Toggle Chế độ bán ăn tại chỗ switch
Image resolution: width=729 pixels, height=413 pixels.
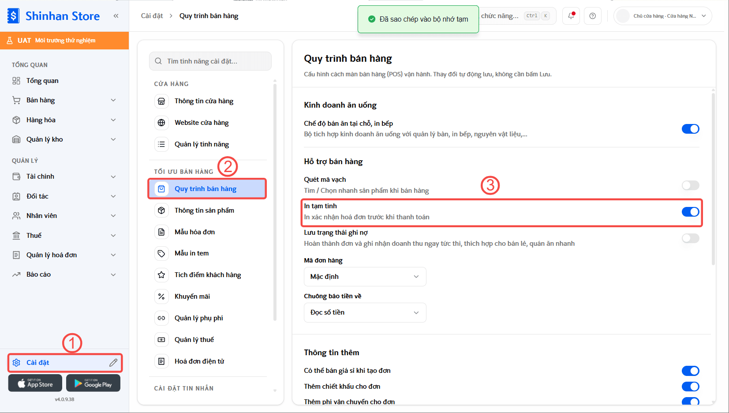(690, 129)
